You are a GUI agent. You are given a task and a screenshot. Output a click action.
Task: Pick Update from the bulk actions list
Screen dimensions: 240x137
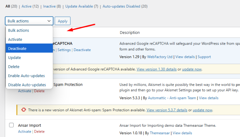14,58
